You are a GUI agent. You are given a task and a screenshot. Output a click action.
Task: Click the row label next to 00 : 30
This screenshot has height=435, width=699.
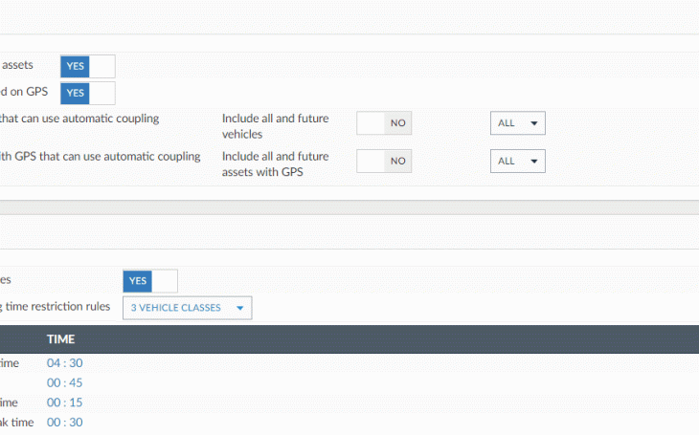(x=17, y=423)
